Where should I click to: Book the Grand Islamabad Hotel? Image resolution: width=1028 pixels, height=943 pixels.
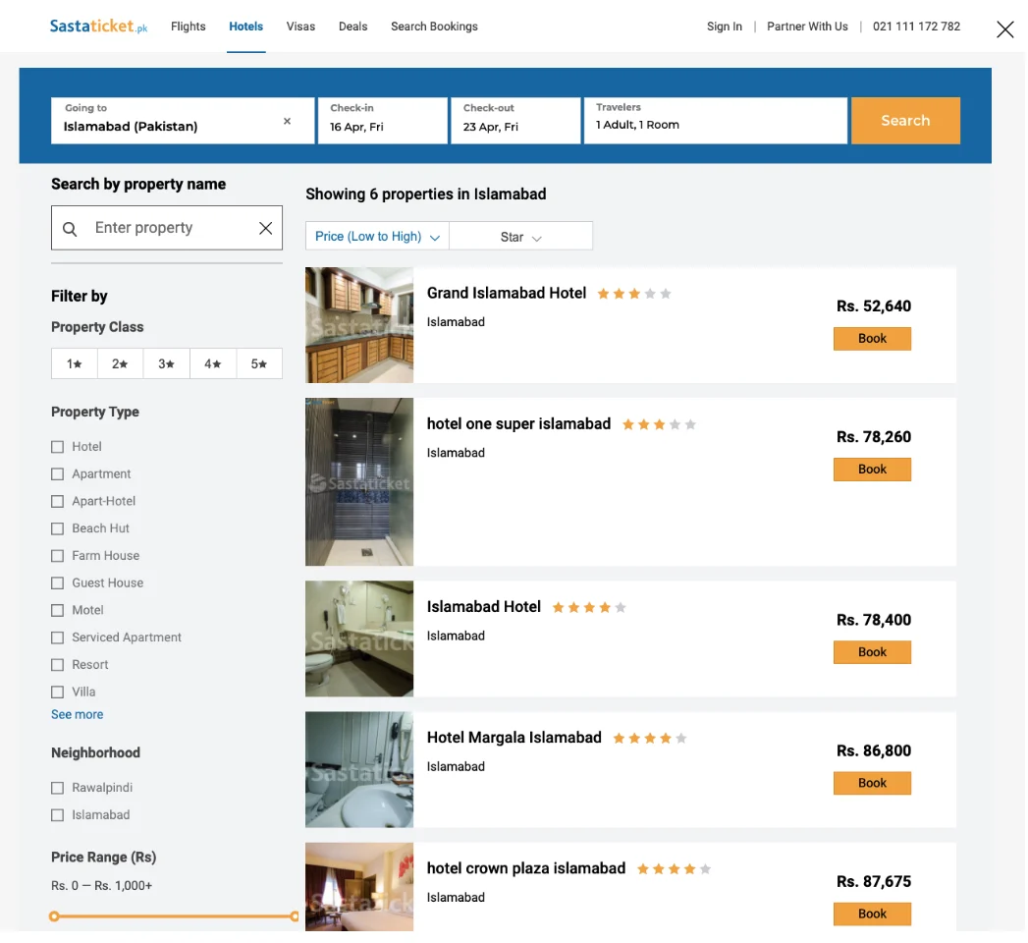[872, 339]
